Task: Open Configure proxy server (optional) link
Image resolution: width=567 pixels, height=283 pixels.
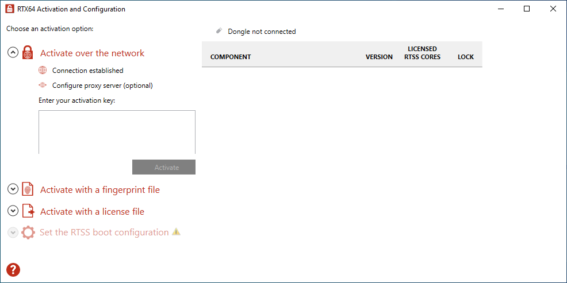Action: click(x=102, y=86)
